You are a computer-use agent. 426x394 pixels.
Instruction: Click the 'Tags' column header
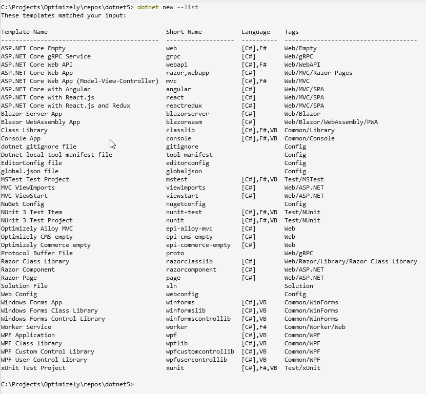[291, 32]
